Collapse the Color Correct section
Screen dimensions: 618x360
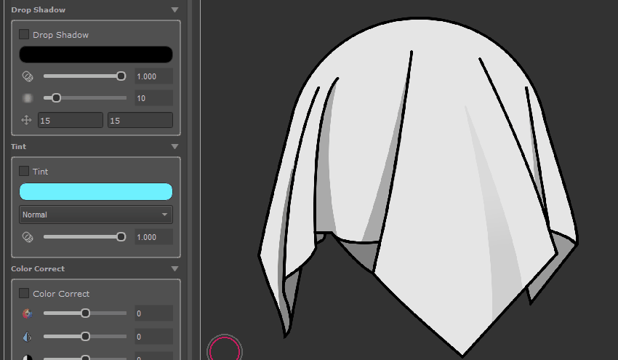(174, 269)
